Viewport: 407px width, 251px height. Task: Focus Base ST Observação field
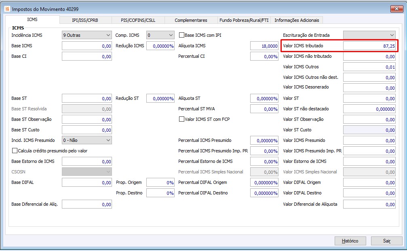pos(87,119)
